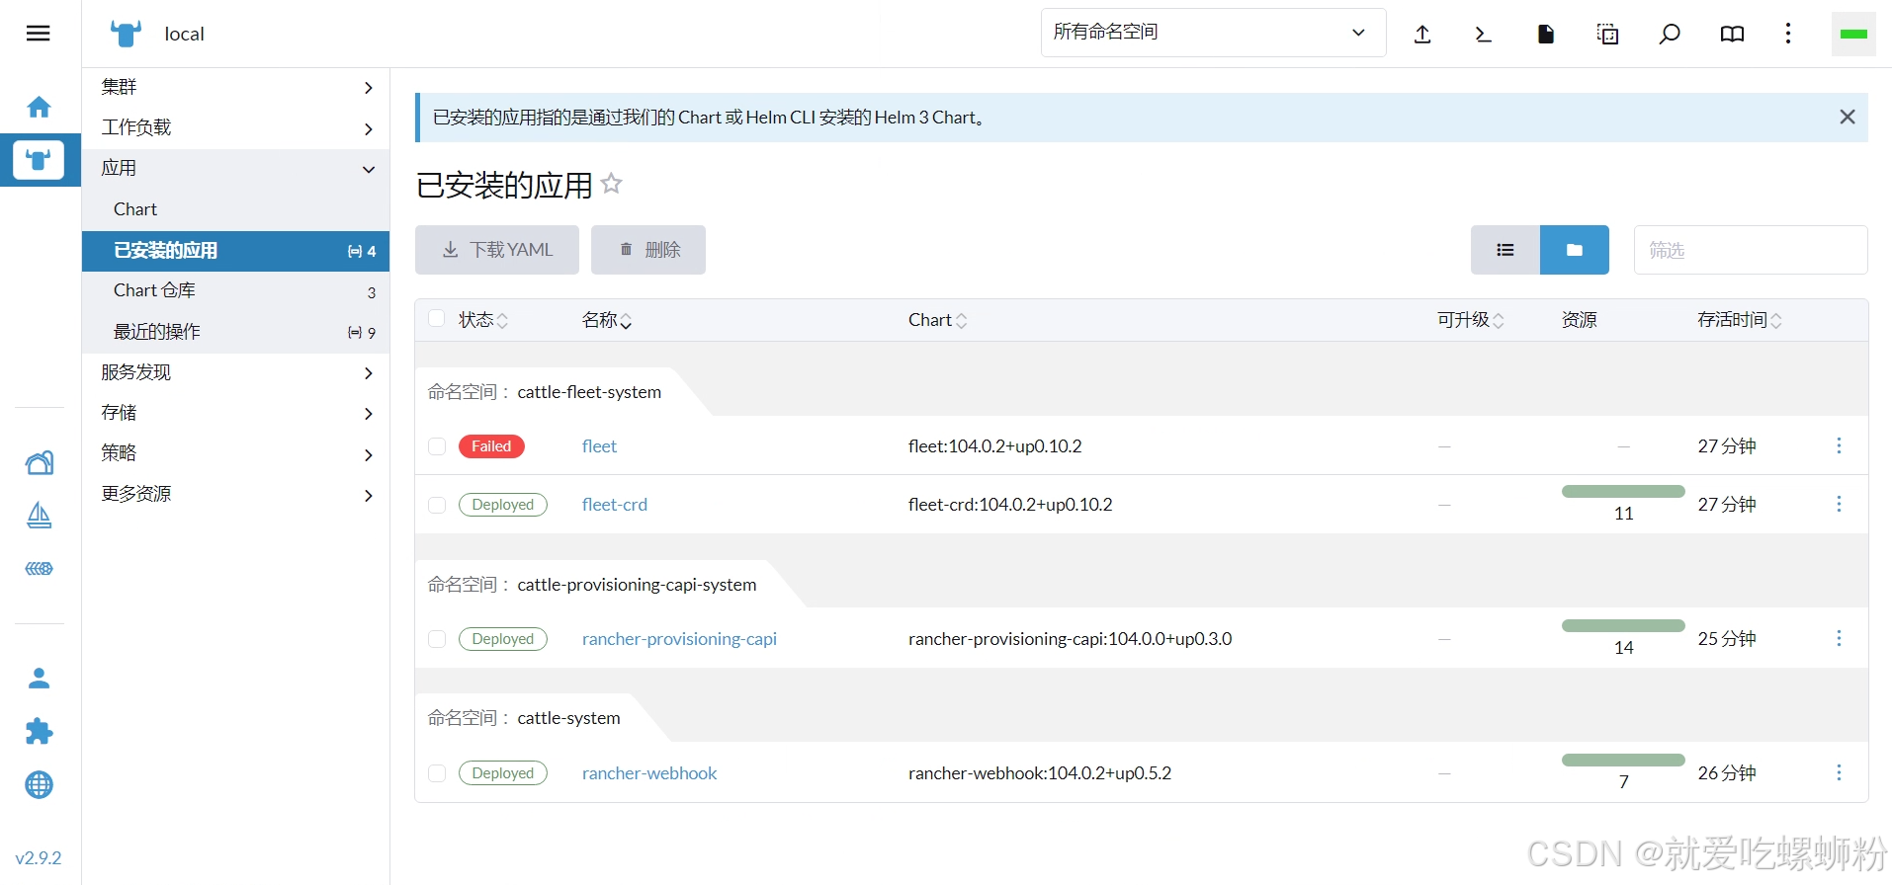Click 下载 YAML button

coord(497,250)
